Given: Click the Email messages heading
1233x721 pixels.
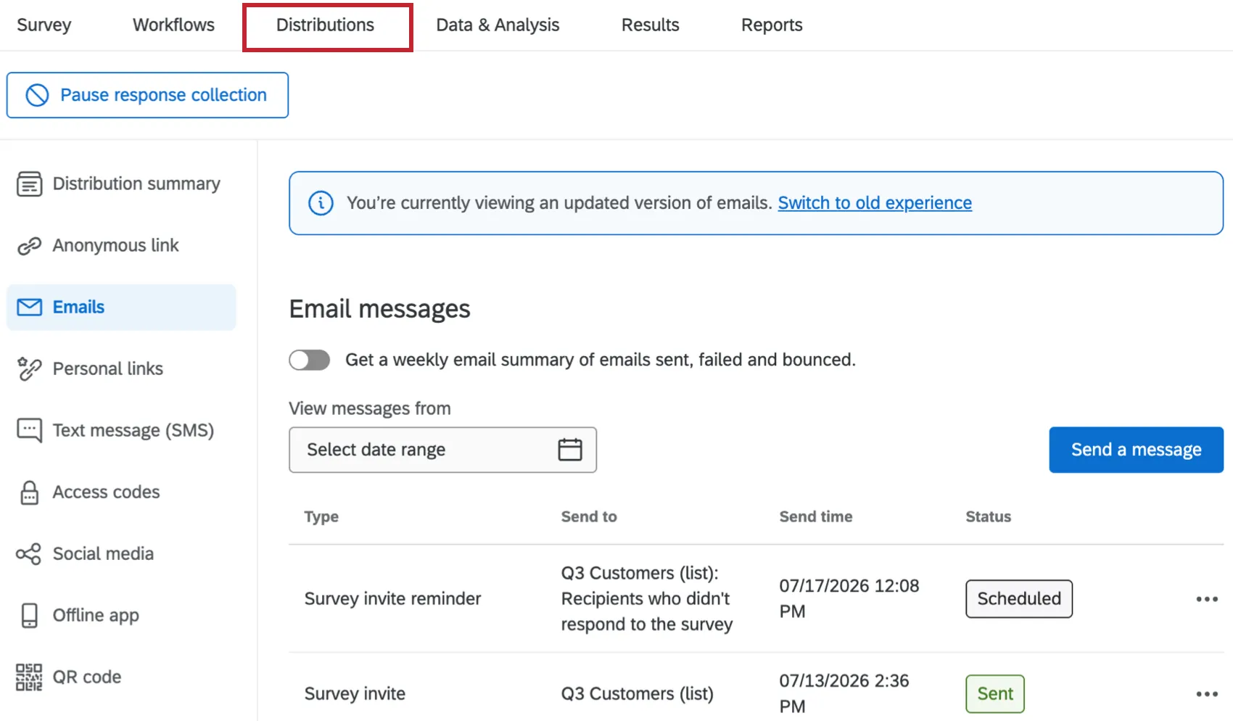Looking at the screenshot, I should click(x=379, y=310).
